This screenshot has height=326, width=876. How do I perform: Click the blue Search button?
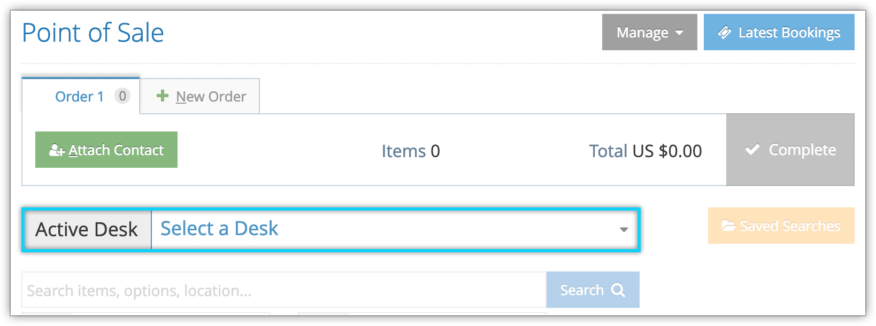tap(593, 290)
